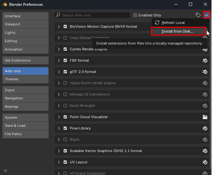Enable the Copy Global Transform add-on

65,38
